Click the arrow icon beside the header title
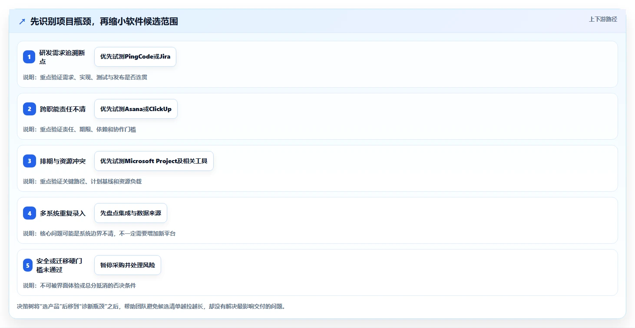 point(22,21)
